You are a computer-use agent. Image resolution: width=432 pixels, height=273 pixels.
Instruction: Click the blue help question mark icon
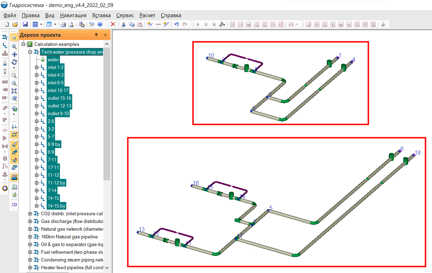coord(100,24)
